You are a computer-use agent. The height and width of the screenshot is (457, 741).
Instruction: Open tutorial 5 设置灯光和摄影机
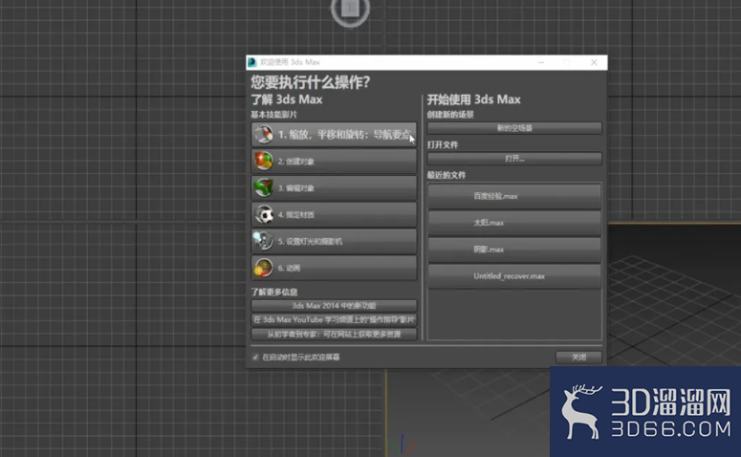pos(334,241)
